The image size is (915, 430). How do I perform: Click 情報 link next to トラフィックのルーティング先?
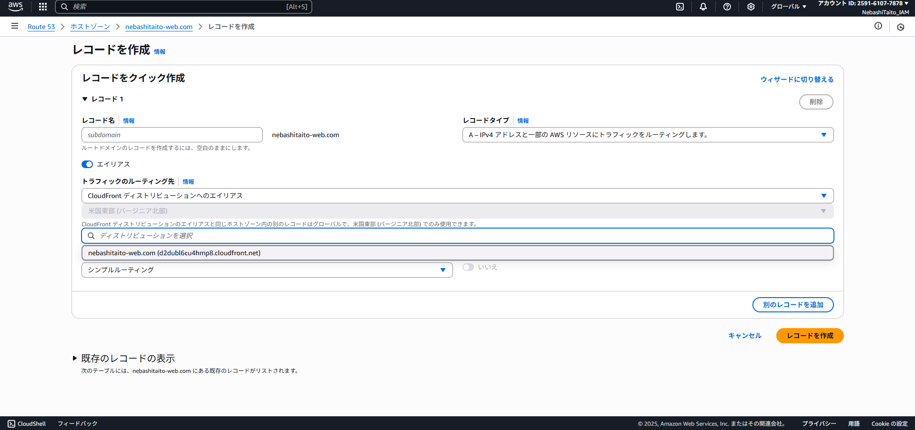(x=188, y=181)
